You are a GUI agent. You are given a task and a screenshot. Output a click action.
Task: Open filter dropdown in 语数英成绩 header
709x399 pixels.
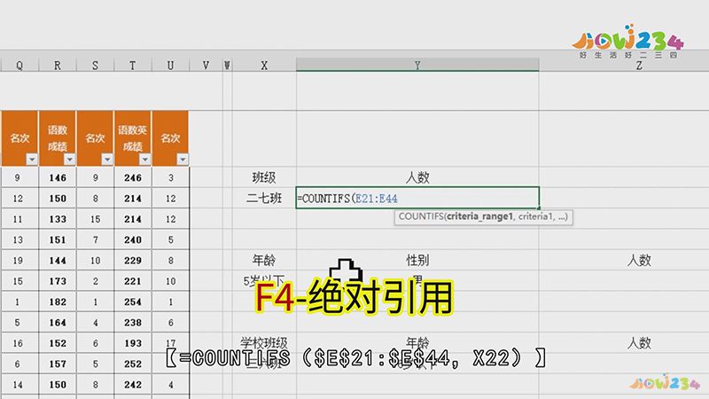(144, 160)
